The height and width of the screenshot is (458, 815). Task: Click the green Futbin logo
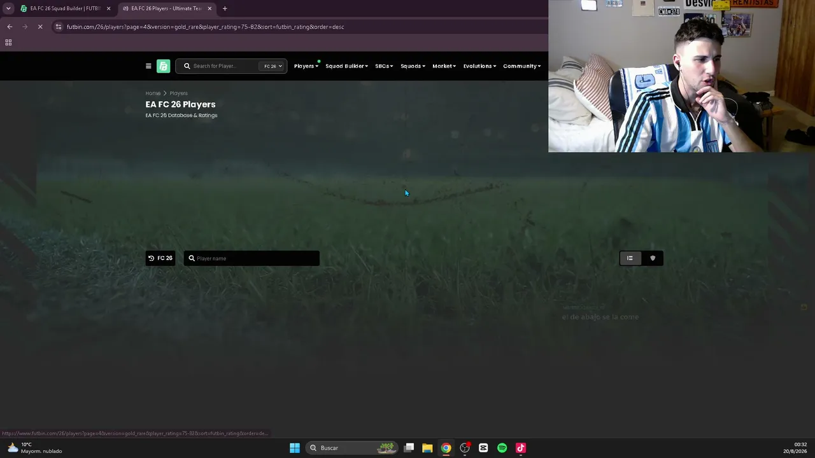pos(164,66)
